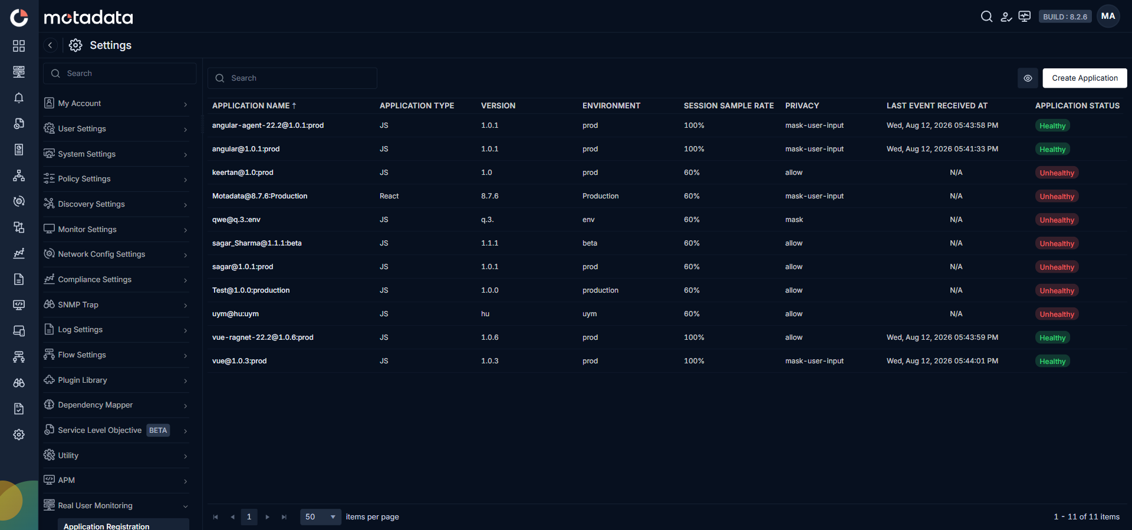Go back using the left chevron button
This screenshot has width=1132, height=530.
51,45
